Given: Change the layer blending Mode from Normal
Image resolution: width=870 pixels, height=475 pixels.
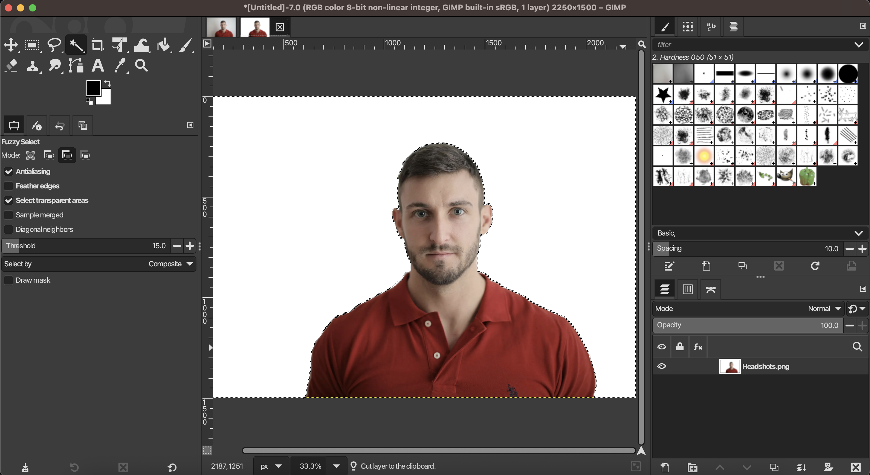Looking at the screenshot, I should coord(823,308).
